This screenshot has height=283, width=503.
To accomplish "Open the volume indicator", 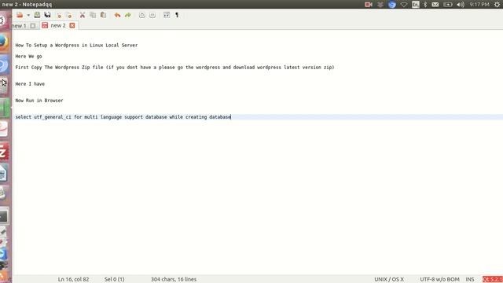I will [461, 5].
